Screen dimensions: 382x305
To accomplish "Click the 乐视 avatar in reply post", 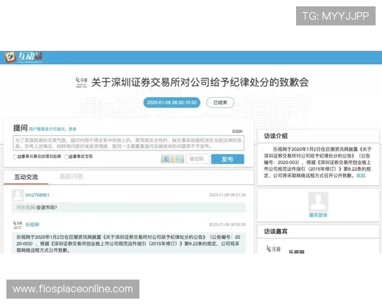I will coord(18,224).
